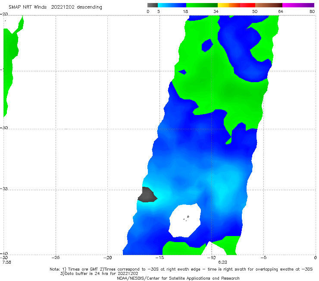The width and height of the screenshot is (319, 281).
Task: Pick the magenta-purple segment of the color bar
Action: tap(298, 5)
